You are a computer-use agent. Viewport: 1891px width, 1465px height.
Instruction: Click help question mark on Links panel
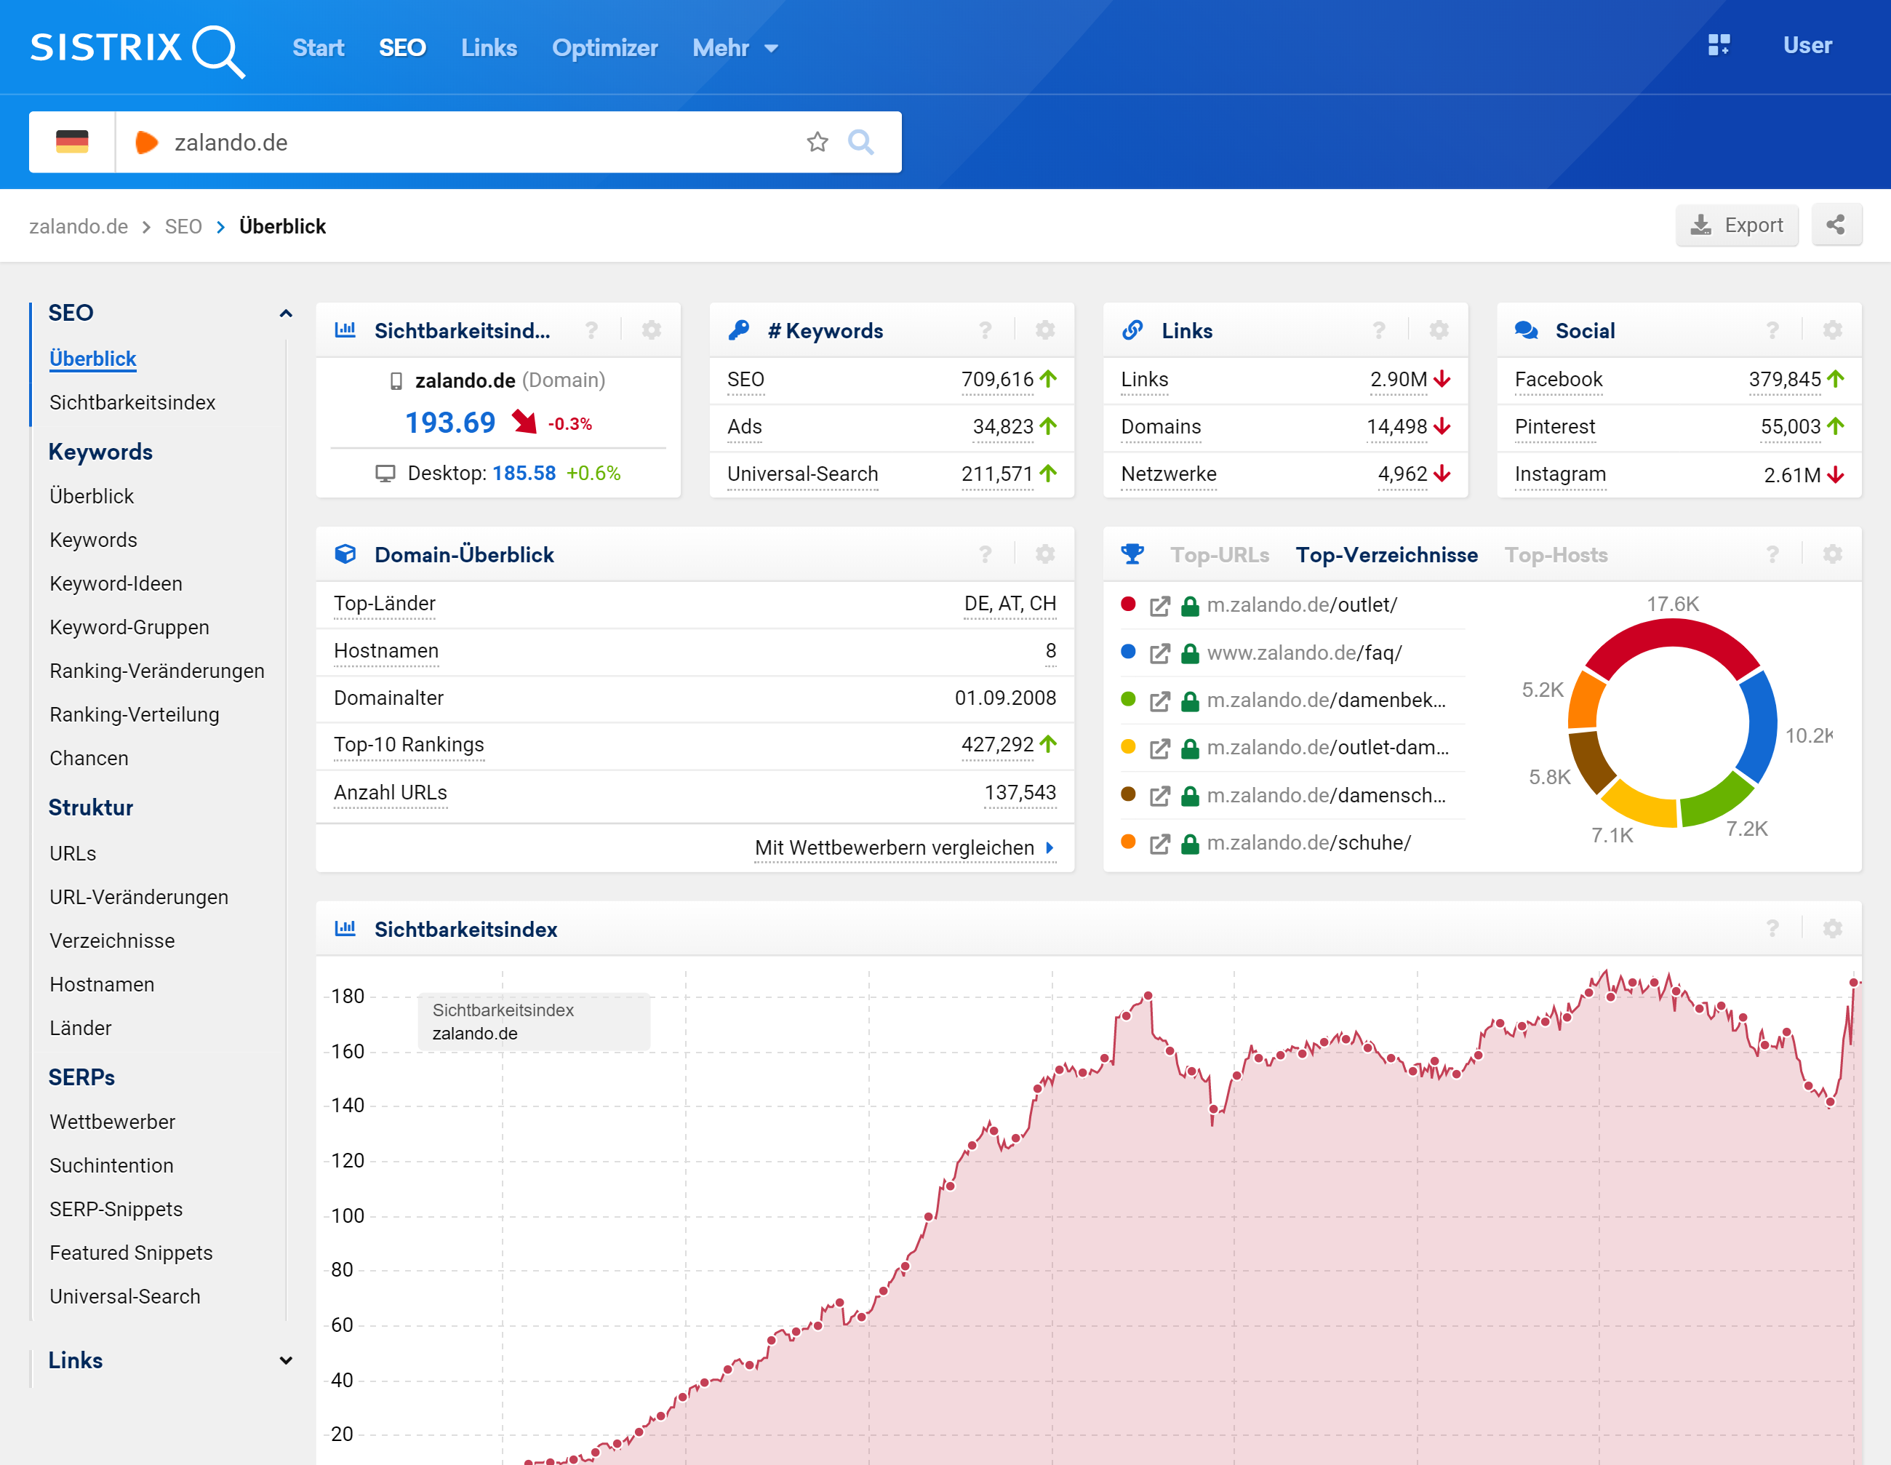tap(1378, 330)
